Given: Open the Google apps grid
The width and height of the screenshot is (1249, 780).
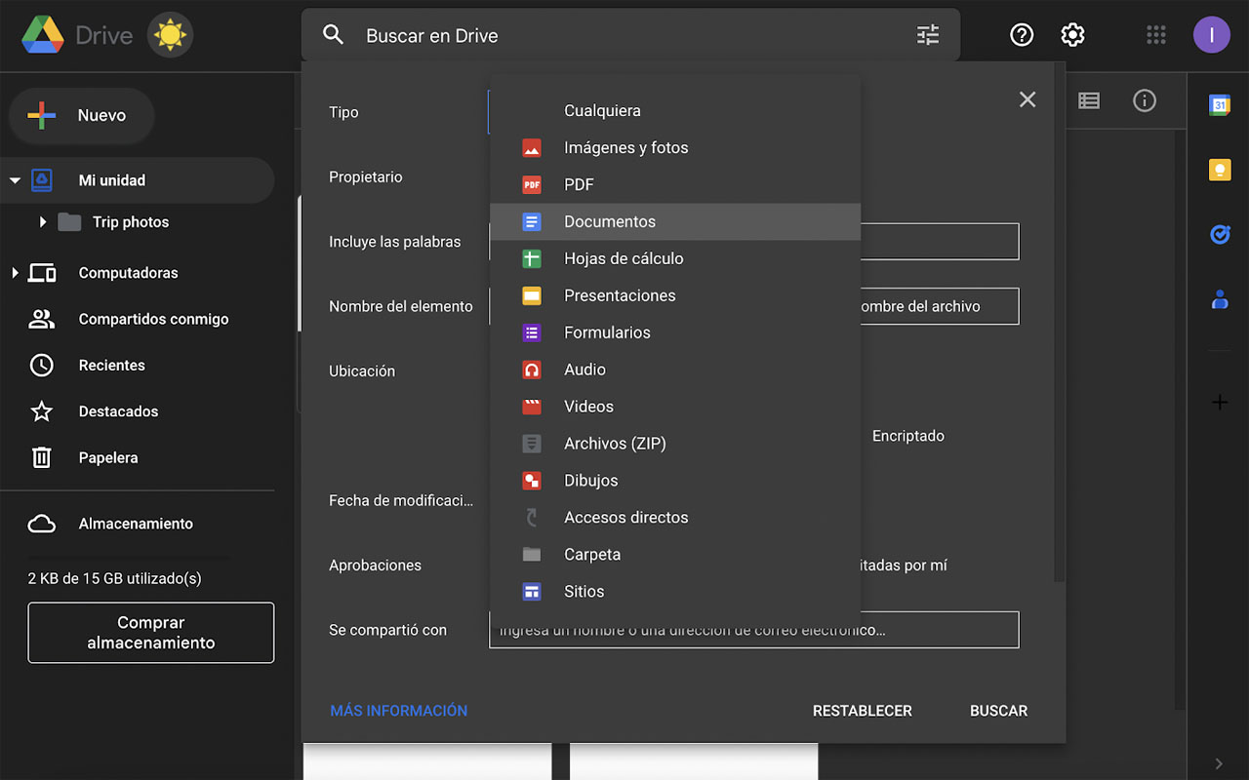Looking at the screenshot, I should 1156,35.
